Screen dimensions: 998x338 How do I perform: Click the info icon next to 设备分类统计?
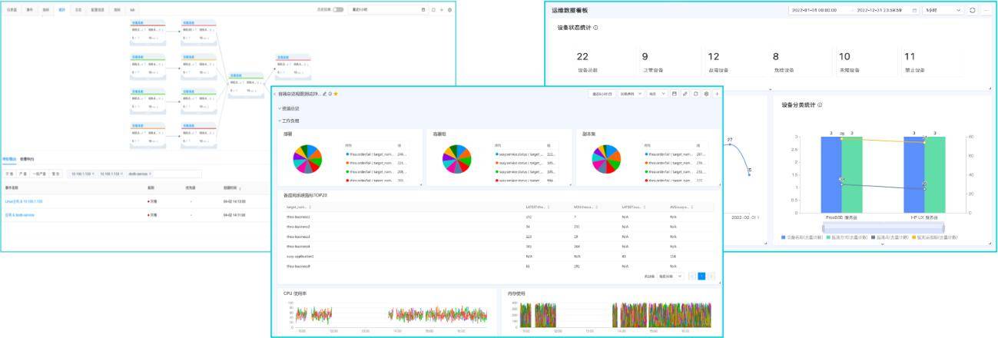pos(820,104)
